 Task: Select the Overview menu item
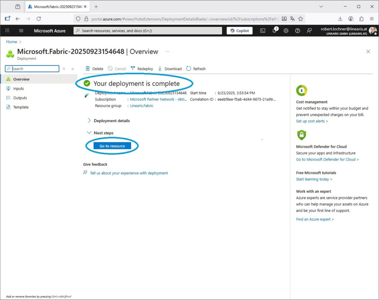pyautogui.click(x=38, y=79)
